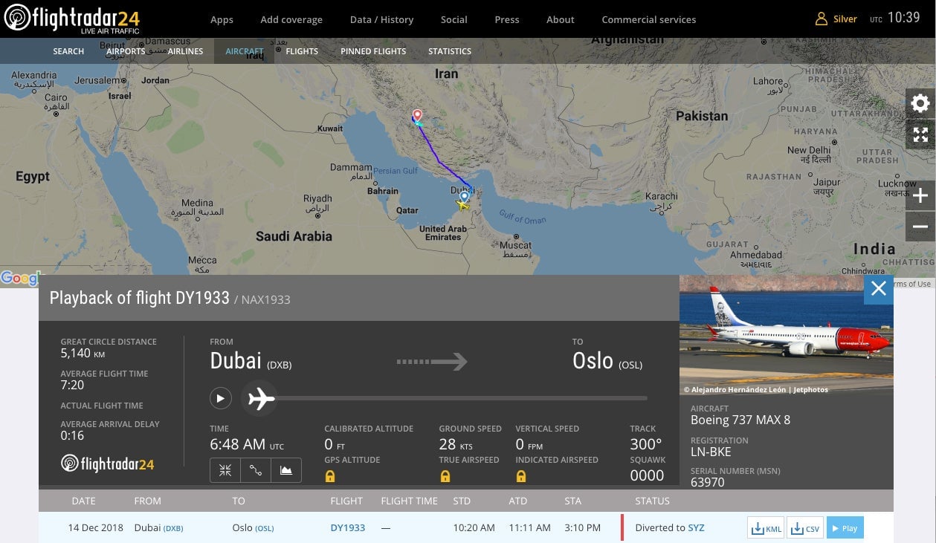Open the Press menu
The width and height of the screenshot is (936, 543).
point(507,20)
